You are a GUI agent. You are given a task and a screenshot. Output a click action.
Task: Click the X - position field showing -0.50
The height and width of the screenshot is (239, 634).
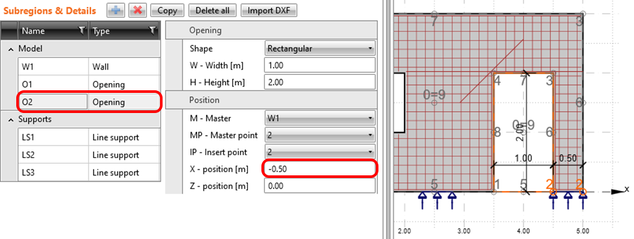(320, 169)
